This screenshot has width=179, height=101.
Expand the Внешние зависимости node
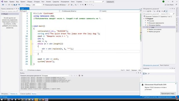(145, 23)
